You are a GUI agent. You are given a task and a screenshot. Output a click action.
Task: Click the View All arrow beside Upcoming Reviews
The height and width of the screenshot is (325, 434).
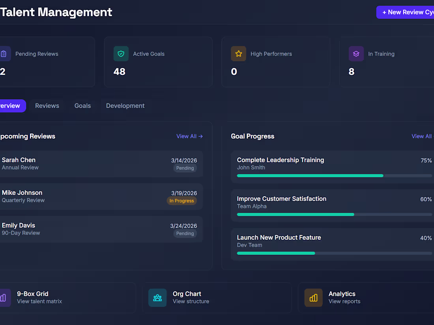pyautogui.click(x=189, y=136)
